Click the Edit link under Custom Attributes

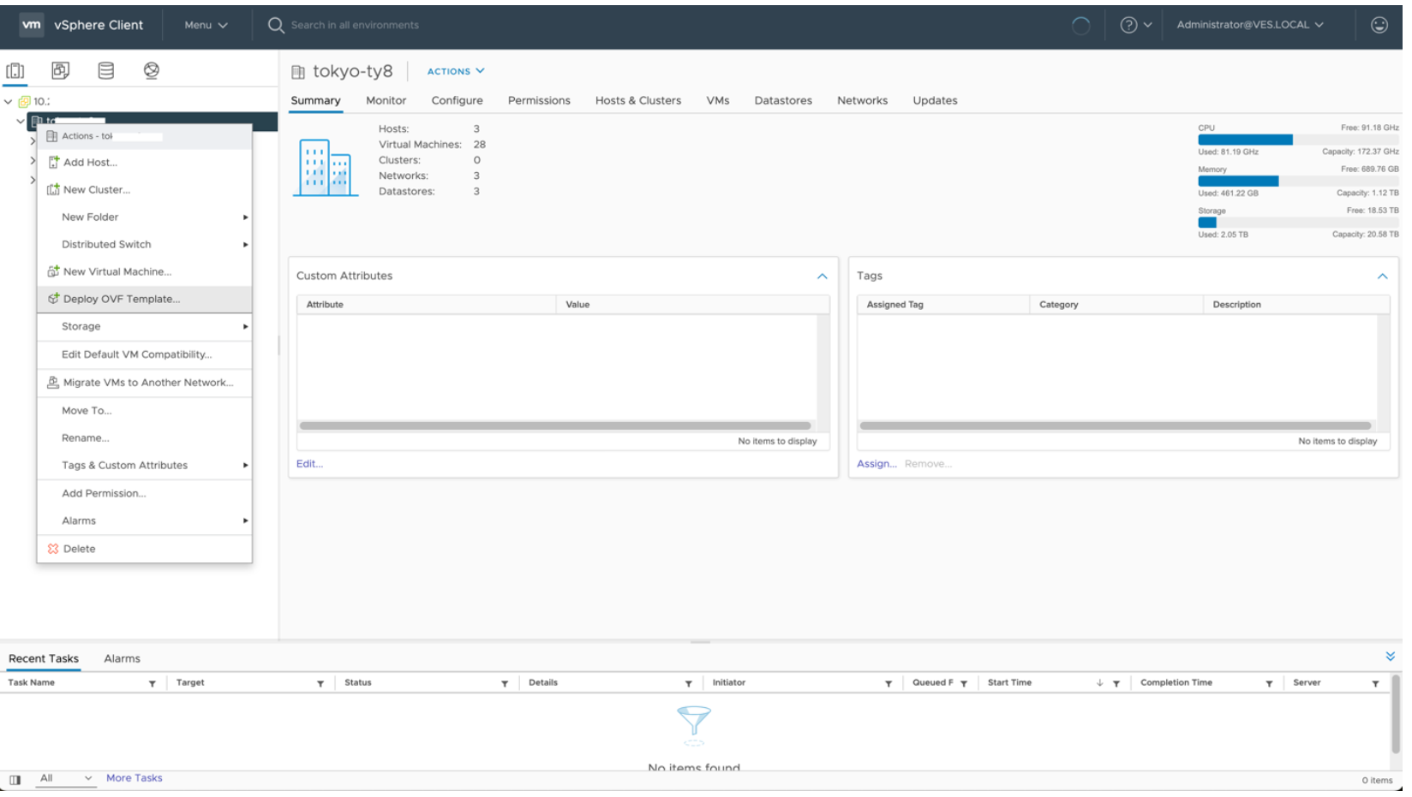(x=308, y=463)
